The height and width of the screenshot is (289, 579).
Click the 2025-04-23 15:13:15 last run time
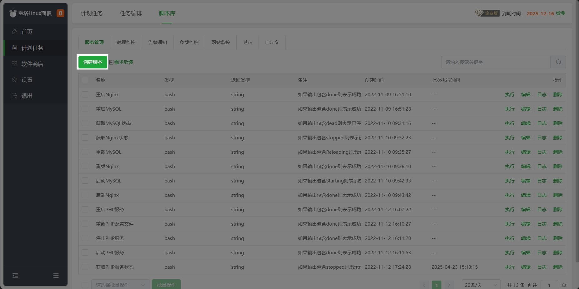click(x=455, y=267)
